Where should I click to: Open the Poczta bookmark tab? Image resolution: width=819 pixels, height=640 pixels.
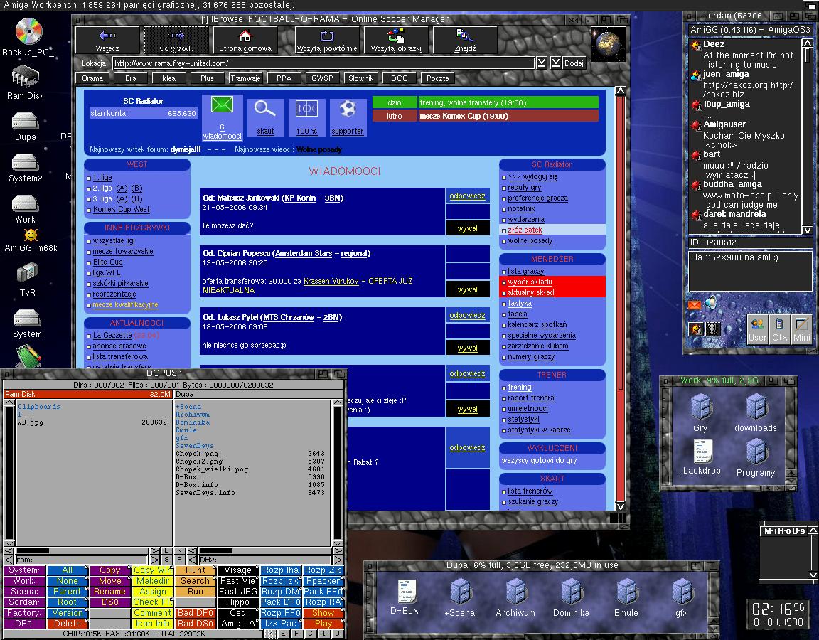(438, 78)
